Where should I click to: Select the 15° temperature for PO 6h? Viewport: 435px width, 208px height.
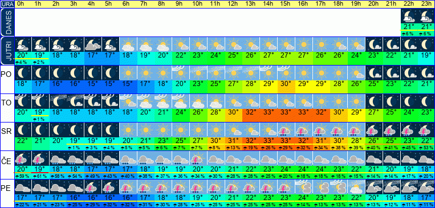128,83
